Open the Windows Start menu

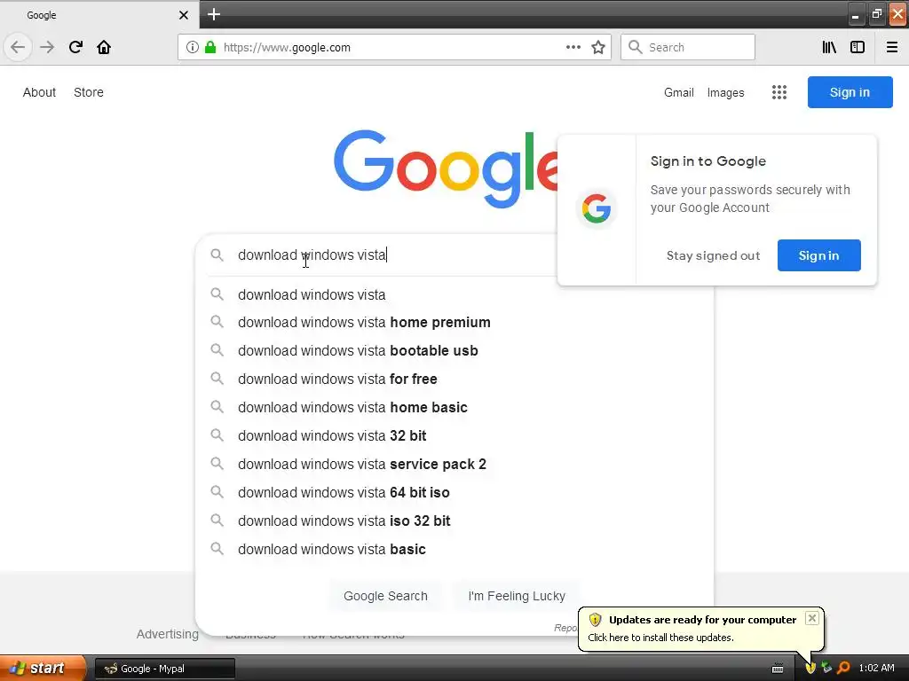pyautogui.click(x=43, y=668)
